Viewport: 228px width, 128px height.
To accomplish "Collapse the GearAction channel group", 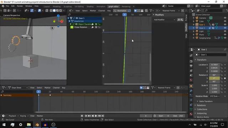I will [x=69, y=21].
